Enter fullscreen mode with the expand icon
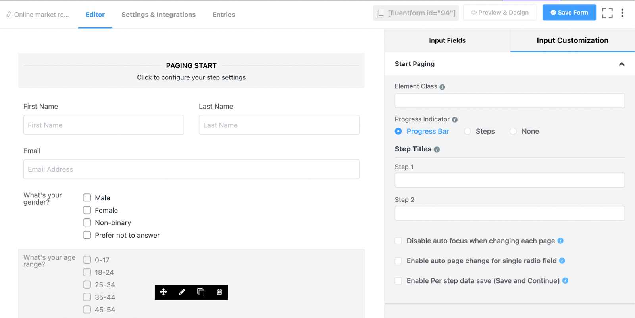The height and width of the screenshot is (318, 635). [x=607, y=13]
